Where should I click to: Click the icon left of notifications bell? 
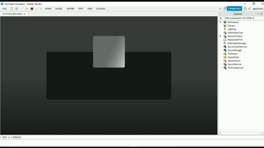click(220, 9)
